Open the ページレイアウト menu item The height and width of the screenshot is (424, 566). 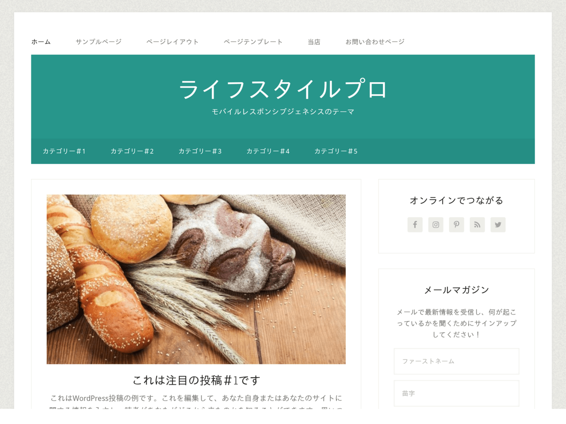coord(172,42)
